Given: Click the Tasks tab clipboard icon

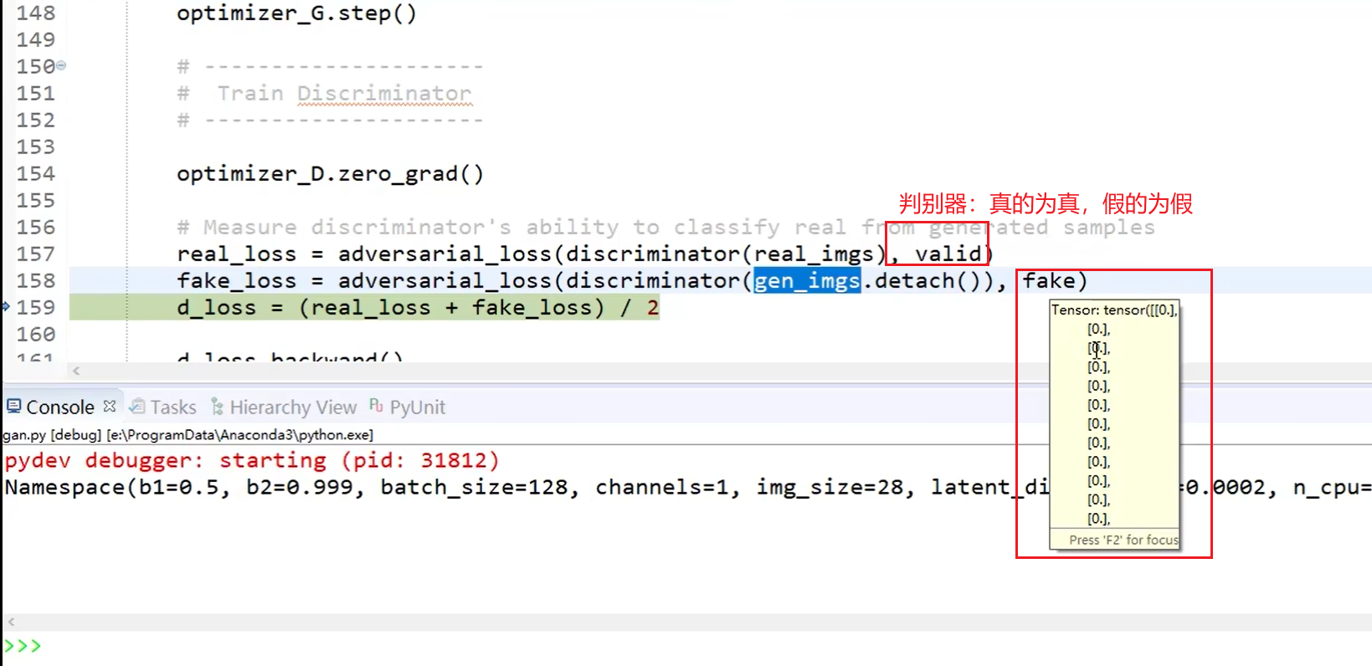Looking at the screenshot, I should click(x=137, y=407).
